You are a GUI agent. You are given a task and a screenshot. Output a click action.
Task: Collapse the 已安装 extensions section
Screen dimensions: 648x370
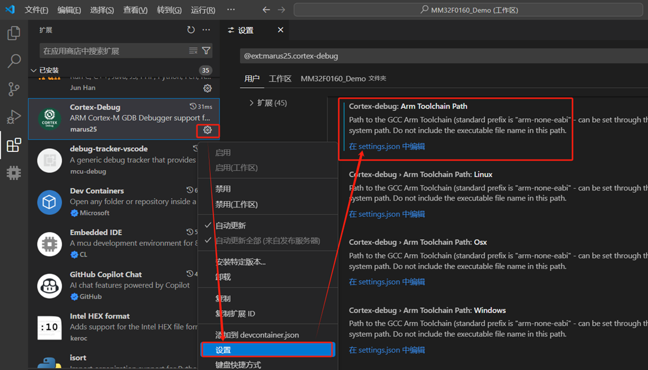[34, 70]
